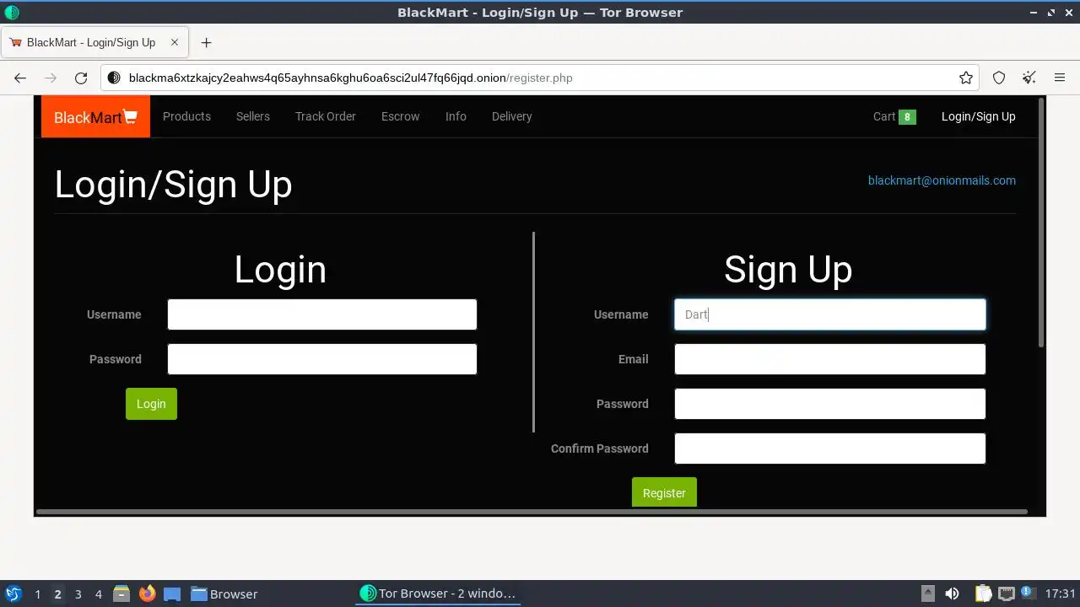Click the Login/Sign Up navbar link

979,116
